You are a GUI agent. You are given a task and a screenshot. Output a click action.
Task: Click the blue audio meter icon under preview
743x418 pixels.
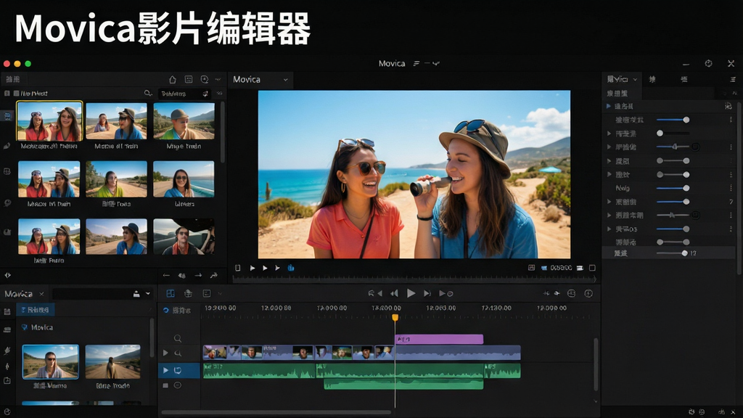point(291,268)
